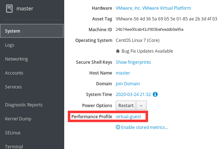Open Diagnostic Reports in sidebar
Viewport: 218px width, 149px height.
tap(24, 105)
